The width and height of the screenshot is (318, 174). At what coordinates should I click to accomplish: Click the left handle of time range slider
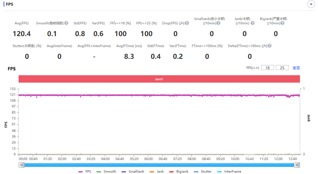coord(21,165)
